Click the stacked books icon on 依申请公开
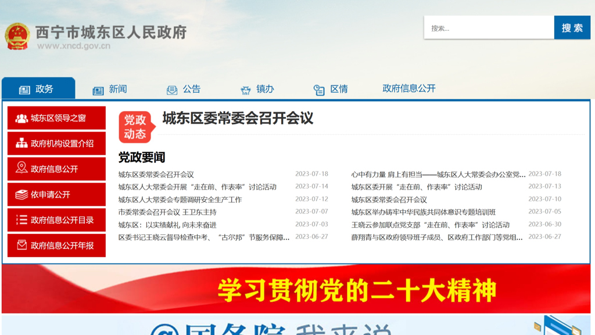This screenshot has width=595, height=335. pos(21,195)
